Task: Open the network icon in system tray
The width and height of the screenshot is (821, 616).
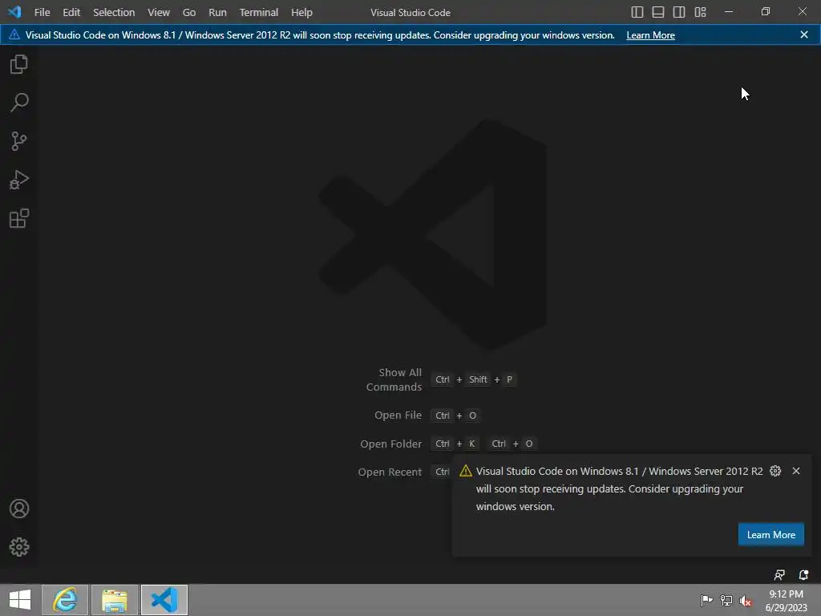Action: [726, 600]
